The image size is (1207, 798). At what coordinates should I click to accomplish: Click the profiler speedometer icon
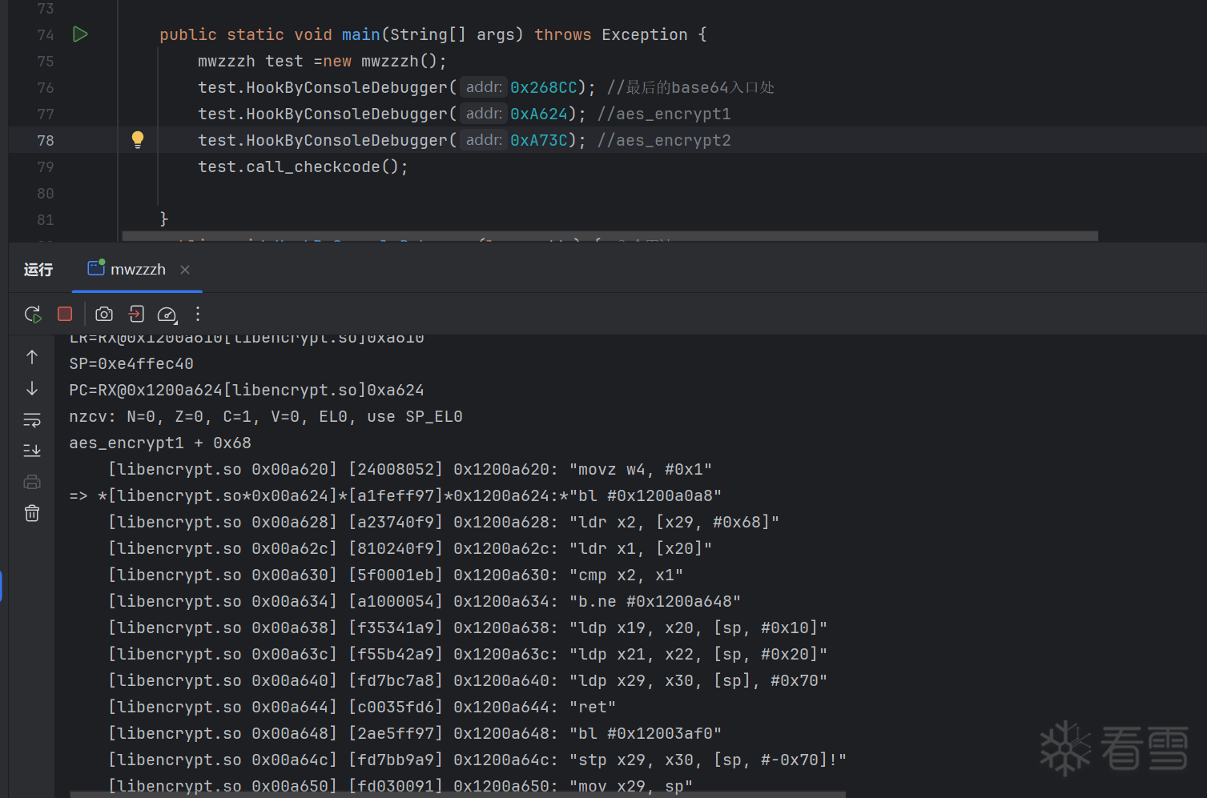167,315
